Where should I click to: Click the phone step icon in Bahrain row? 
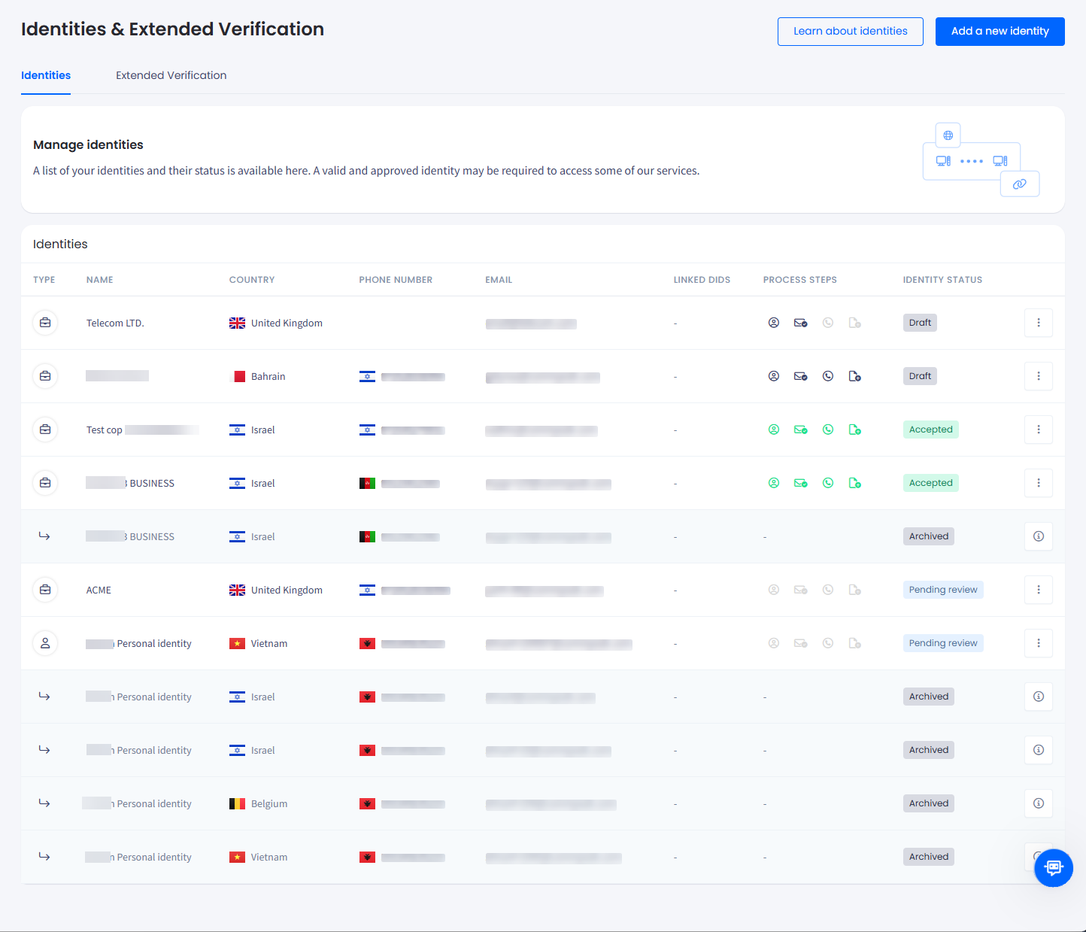click(x=828, y=376)
